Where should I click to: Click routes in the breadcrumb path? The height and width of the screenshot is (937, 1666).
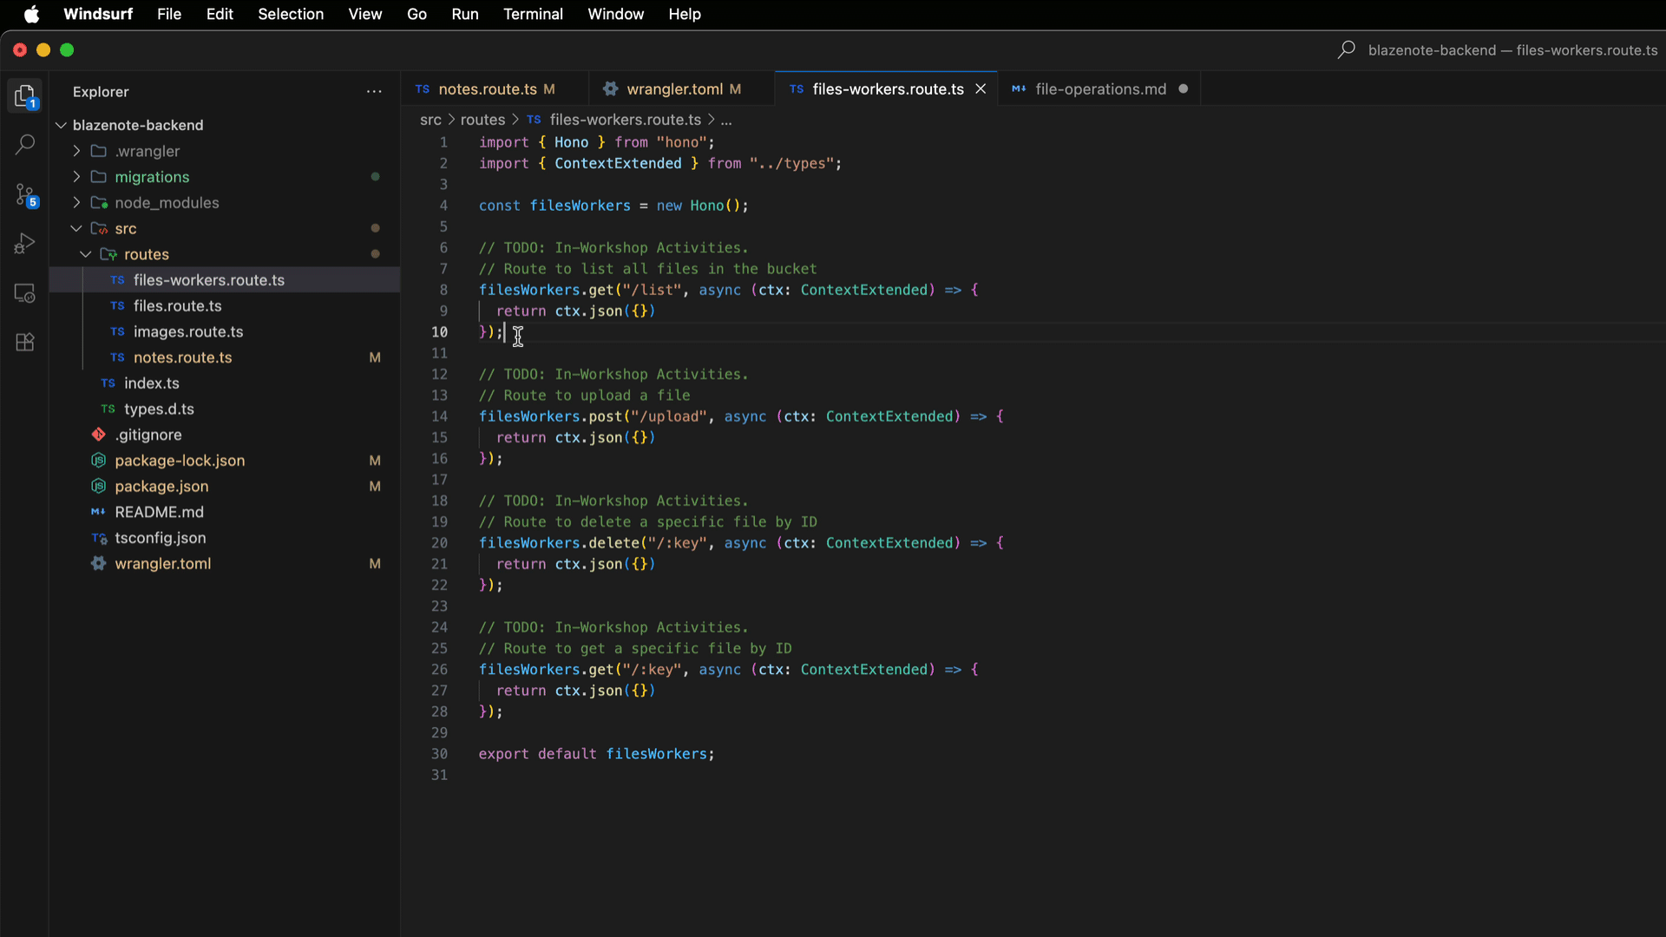pos(482,120)
